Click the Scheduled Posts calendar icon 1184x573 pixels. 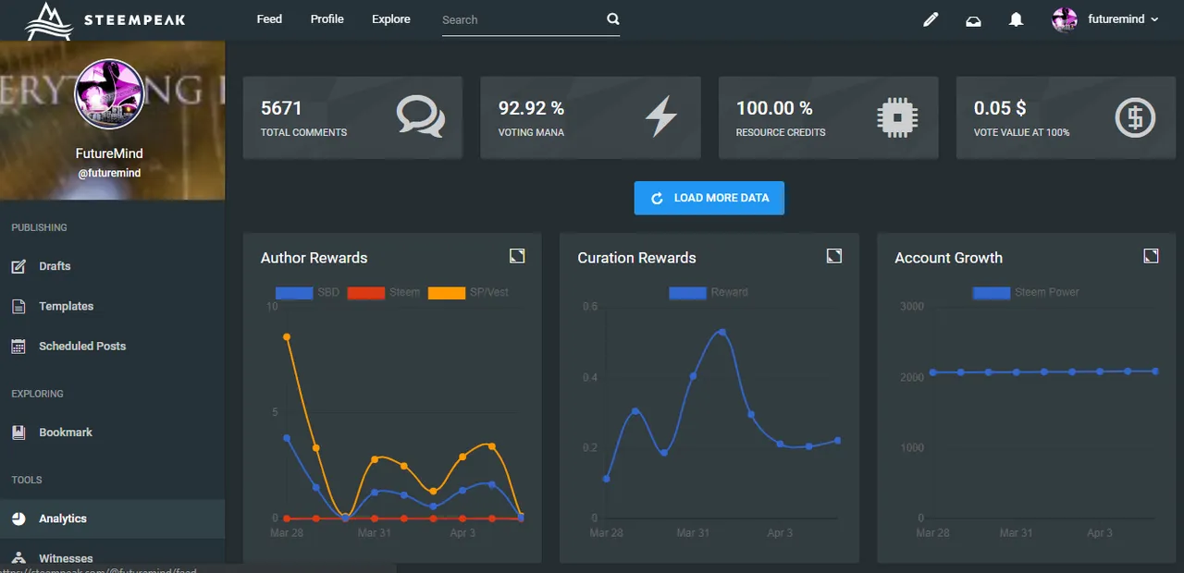coord(18,347)
